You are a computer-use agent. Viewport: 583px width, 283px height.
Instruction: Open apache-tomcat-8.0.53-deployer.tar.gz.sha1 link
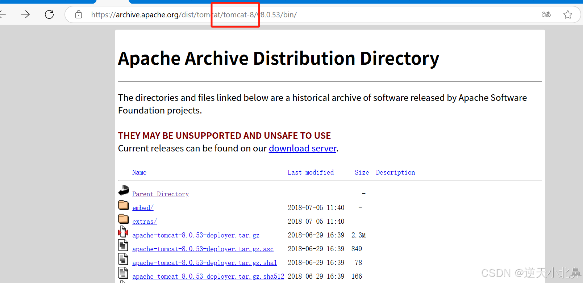tap(205, 263)
